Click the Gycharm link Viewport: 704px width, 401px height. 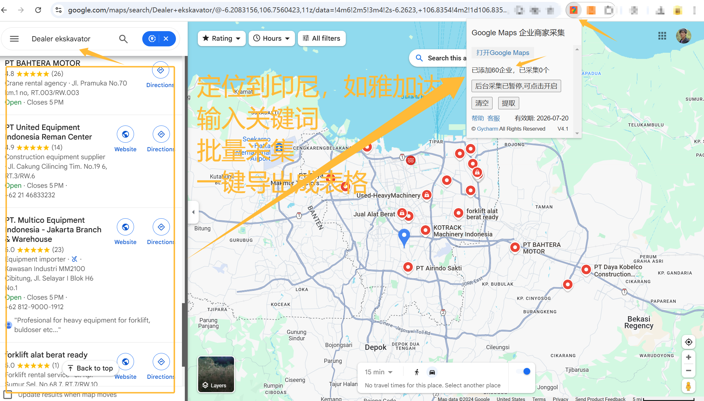pyautogui.click(x=487, y=129)
